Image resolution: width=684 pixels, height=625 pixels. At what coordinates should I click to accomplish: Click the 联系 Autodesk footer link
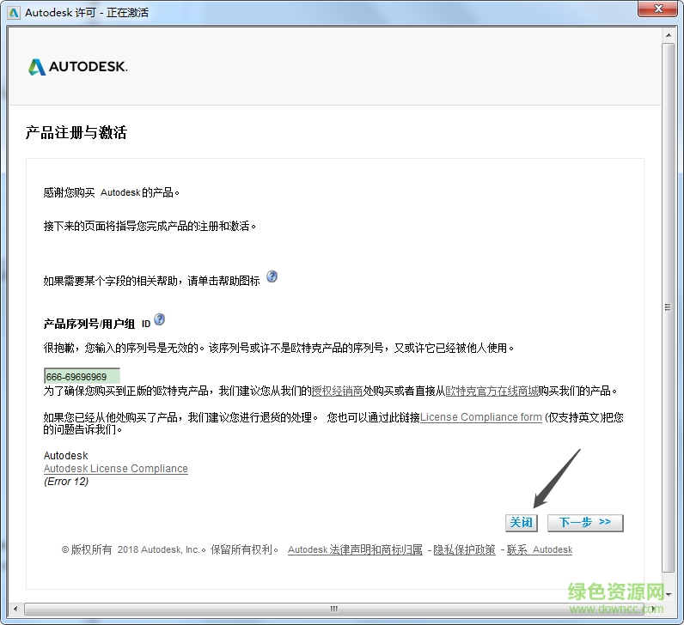[539, 549]
